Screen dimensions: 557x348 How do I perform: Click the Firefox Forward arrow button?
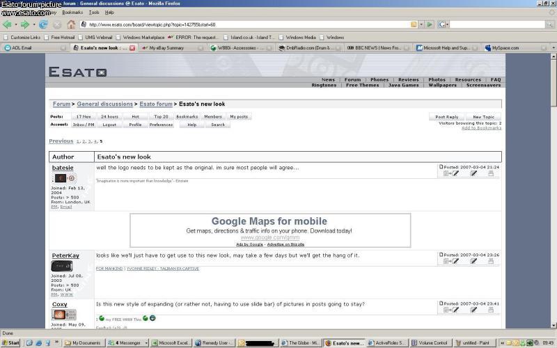[25, 24]
